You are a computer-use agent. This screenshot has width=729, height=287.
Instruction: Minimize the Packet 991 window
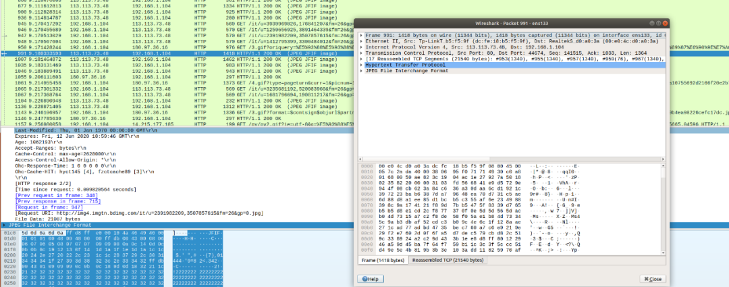pyautogui.click(x=652, y=23)
